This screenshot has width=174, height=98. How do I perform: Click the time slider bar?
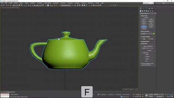coord(8,92)
